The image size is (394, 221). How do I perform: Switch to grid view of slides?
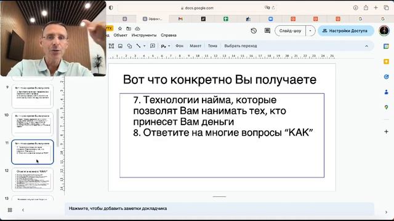pyautogui.click(x=10, y=210)
